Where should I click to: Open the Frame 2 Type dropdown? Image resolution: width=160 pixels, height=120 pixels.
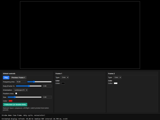coord(117,77)
